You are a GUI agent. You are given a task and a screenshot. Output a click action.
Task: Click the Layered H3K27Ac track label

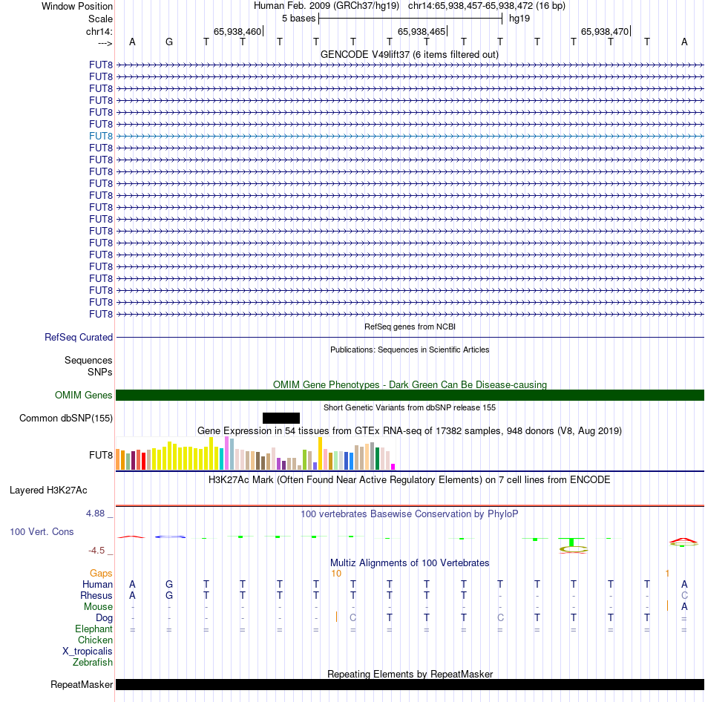click(x=48, y=491)
